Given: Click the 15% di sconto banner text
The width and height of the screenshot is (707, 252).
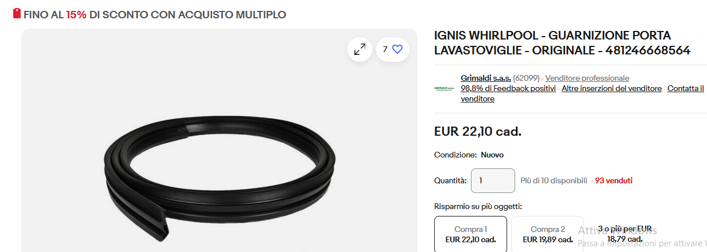Looking at the screenshot, I should (x=154, y=14).
